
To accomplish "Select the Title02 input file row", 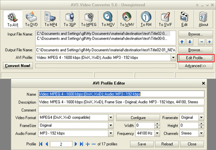I will (x=103, y=33).
